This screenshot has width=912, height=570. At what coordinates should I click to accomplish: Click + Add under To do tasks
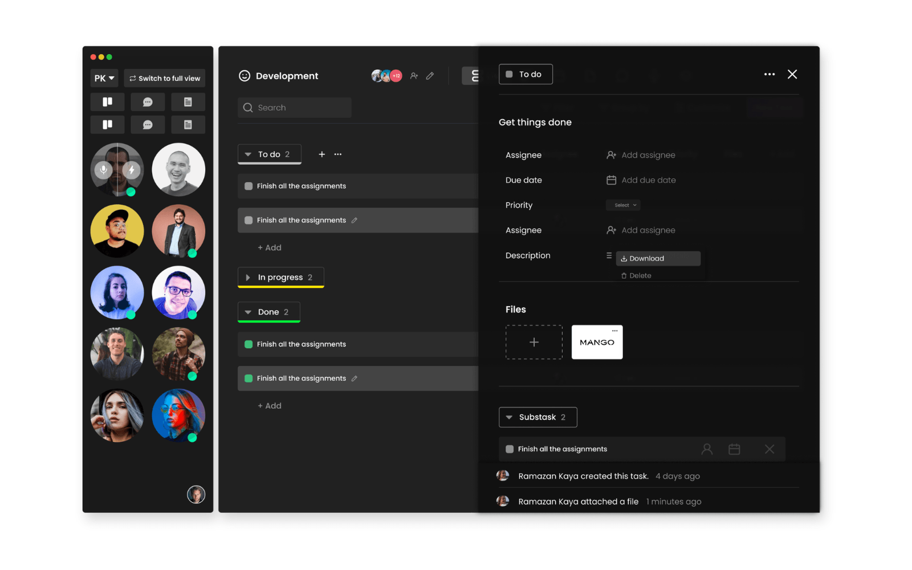pos(270,247)
